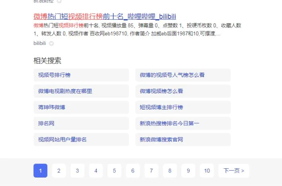Go to results page 5
Viewport: 282px width, 186px height.
point(114,171)
